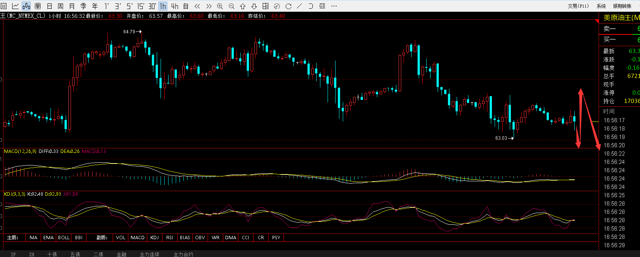This screenshot has width=640, height=257.
Task: Click the refresh circular arrow icon
Action: coord(288,6)
